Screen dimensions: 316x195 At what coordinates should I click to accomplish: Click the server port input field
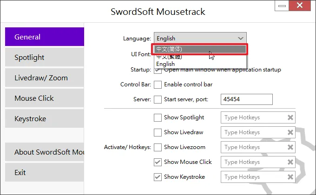coord(247,99)
